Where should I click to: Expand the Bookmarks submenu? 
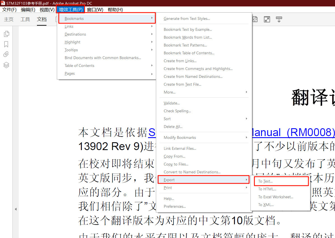107,18
